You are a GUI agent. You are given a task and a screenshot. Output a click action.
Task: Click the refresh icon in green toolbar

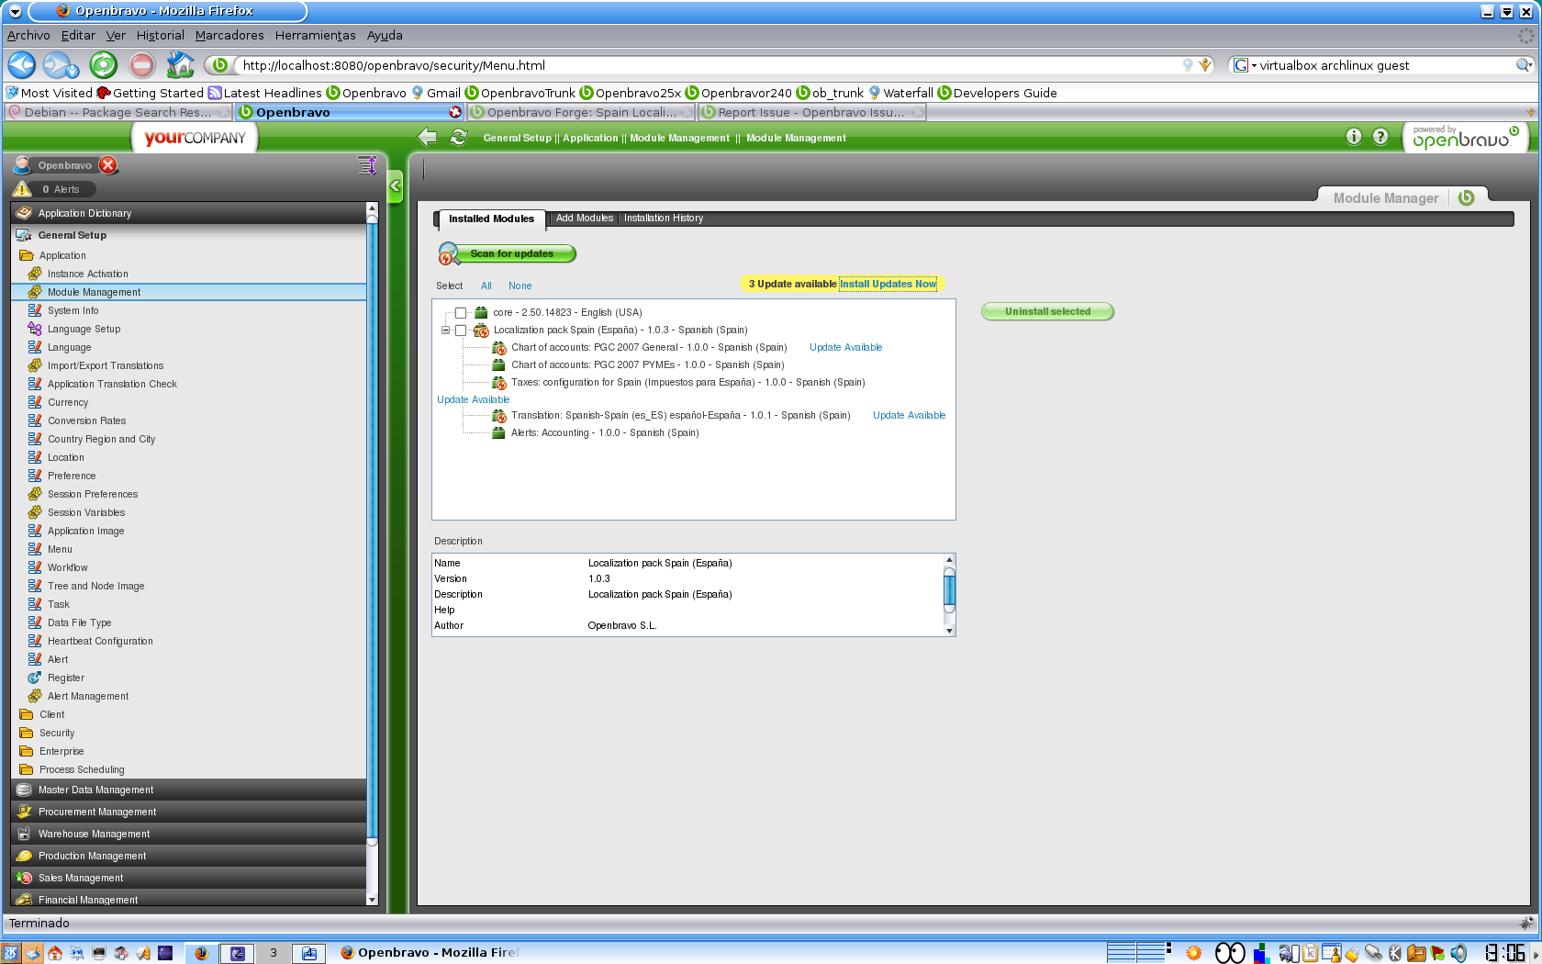tap(458, 138)
